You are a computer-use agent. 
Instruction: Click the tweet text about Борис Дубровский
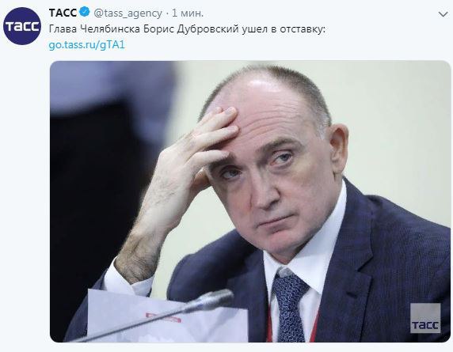pos(187,29)
